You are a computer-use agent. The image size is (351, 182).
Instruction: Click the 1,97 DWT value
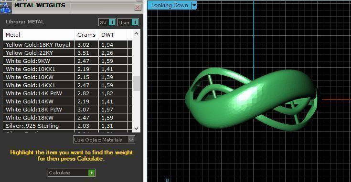(x=107, y=110)
